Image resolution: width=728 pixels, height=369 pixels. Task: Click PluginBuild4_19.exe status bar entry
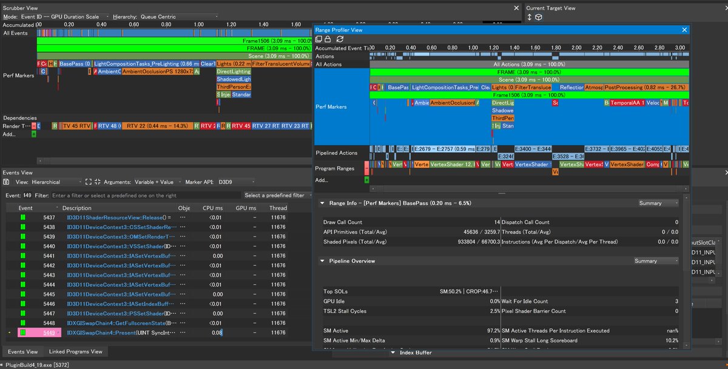click(38, 365)
